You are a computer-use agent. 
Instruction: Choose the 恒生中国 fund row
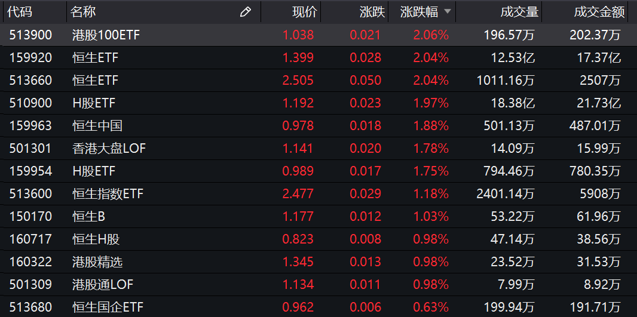pyautogui.click(x=97, y=126)
